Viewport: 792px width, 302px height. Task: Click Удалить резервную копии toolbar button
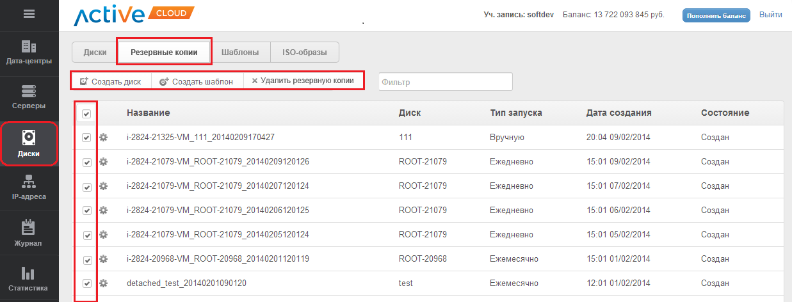tap(303, 81)
